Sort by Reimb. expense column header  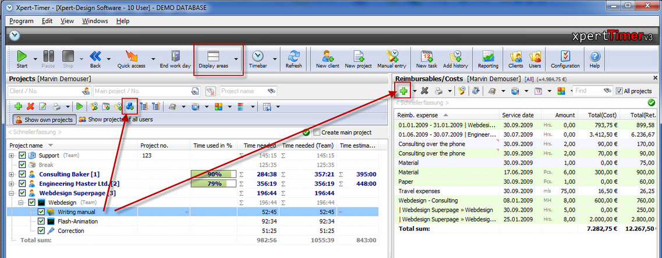click(x=447, y=115)
